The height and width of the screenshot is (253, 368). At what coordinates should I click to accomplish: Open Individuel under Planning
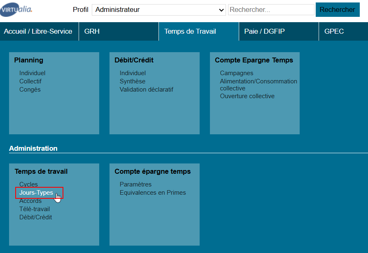[32, 73]
